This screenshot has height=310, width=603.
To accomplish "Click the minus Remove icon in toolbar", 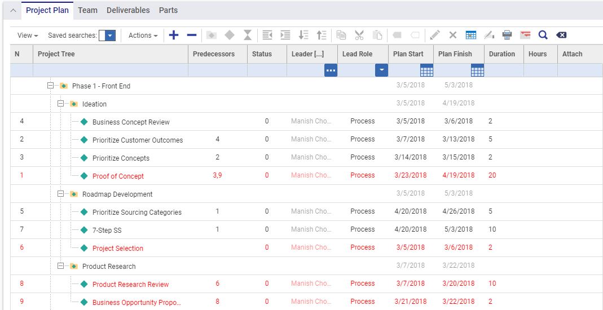I will [192, 36].
